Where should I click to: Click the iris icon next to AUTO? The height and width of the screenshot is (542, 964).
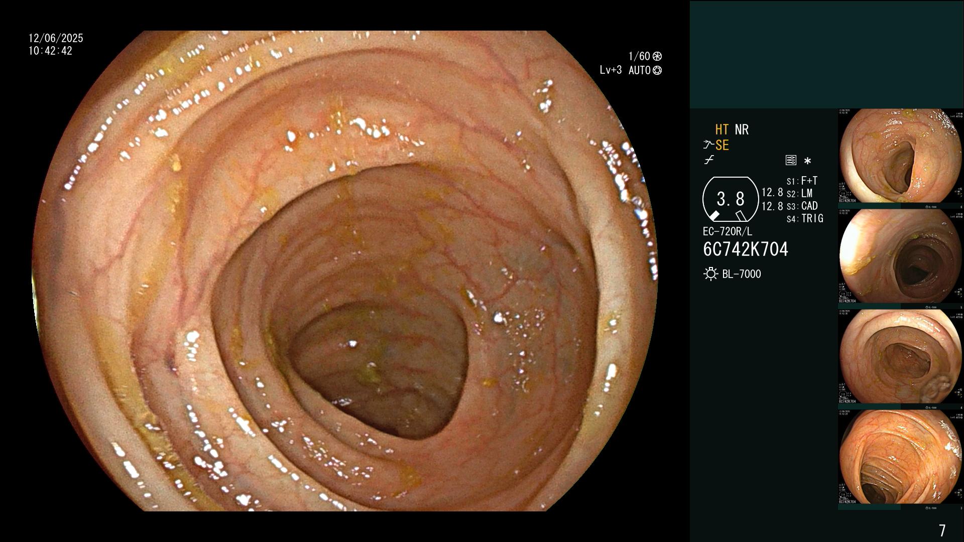click(657, 70)
